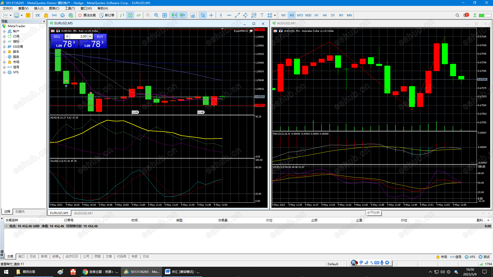Open the 图表(C) menu

click(54, 8)
